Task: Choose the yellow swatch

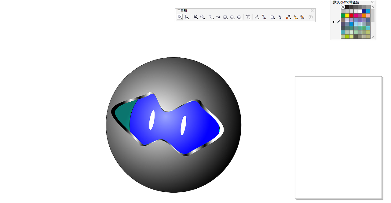Action: click(x=347, y=16)
